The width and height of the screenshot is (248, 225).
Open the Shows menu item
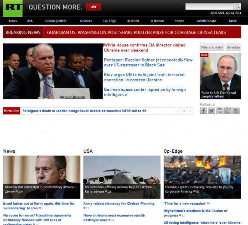179,21
